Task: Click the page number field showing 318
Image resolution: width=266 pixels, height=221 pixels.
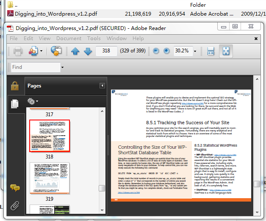Action: pyautogui.click(x=106, y=51)
